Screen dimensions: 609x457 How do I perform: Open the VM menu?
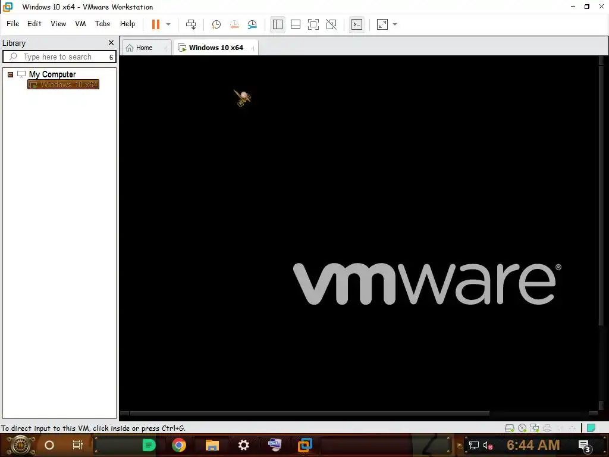tap(80, 24)
